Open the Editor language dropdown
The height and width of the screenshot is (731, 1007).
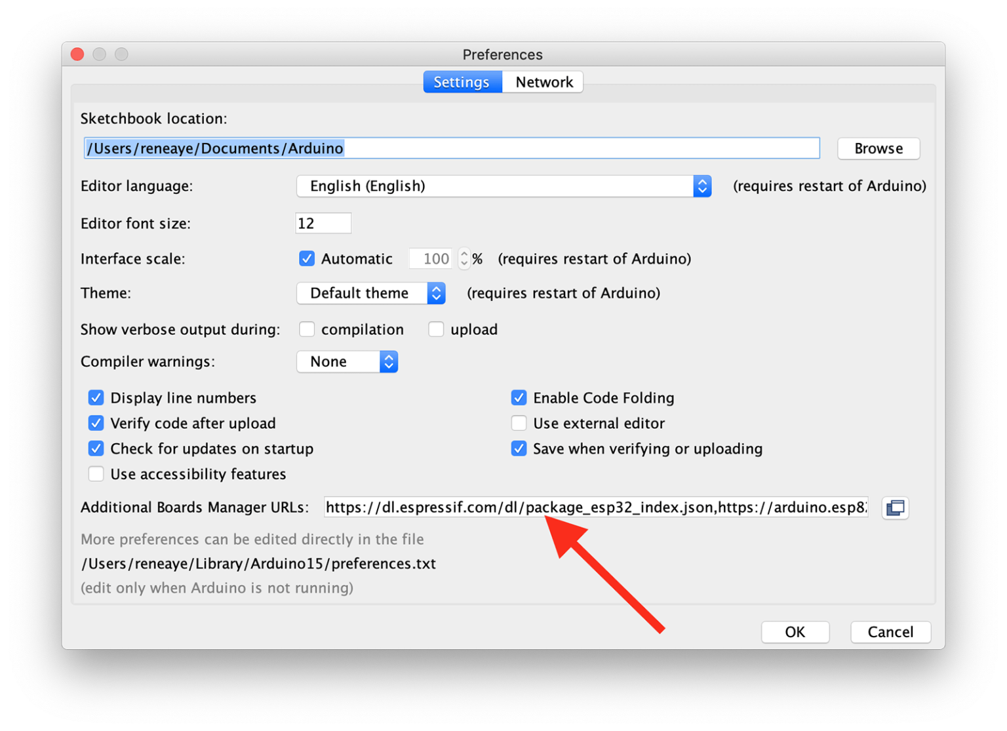point(503,186)
